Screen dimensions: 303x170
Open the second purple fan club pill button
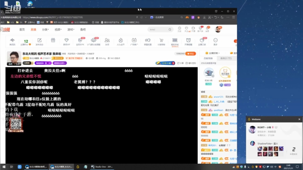click(60, 63)
